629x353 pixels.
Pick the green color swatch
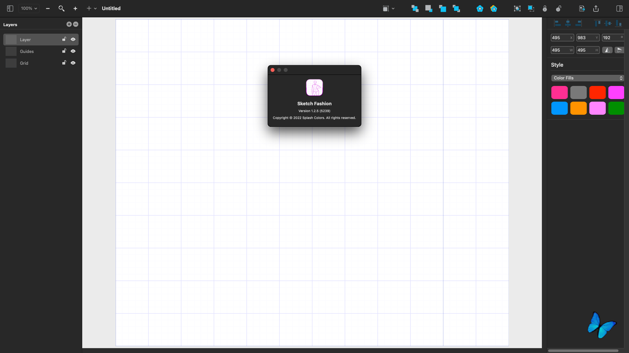click(x=616, y=108)
